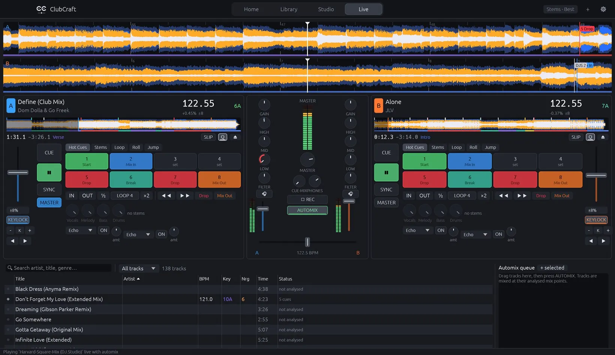
Task: Pause Deck A with the green button
Action: tap(49, 173)
